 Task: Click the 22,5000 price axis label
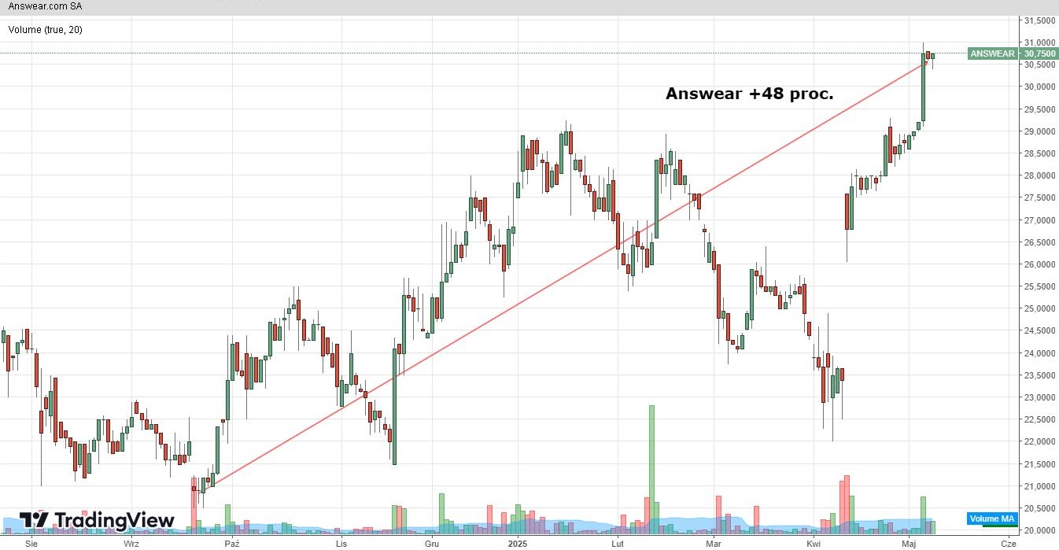click(1040, 419)
